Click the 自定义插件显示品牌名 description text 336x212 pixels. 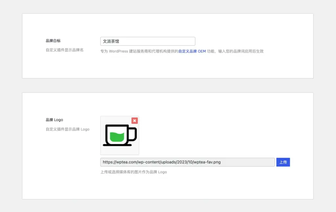[x=65, y=50]
